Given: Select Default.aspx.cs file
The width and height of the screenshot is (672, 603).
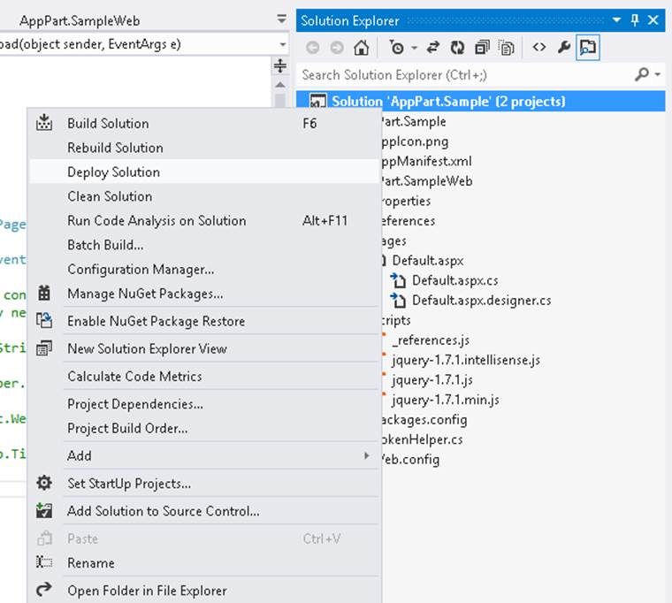Looking at the screenshot, I should (x=454, y=280).
